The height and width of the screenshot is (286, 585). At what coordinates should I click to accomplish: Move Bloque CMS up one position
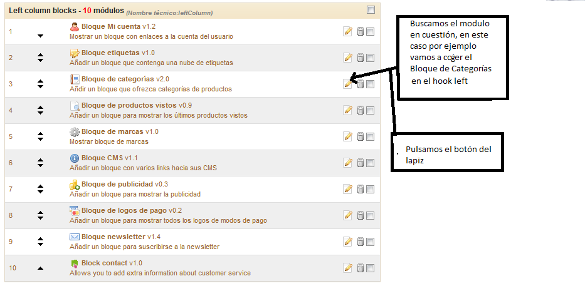tap(41, 160)
